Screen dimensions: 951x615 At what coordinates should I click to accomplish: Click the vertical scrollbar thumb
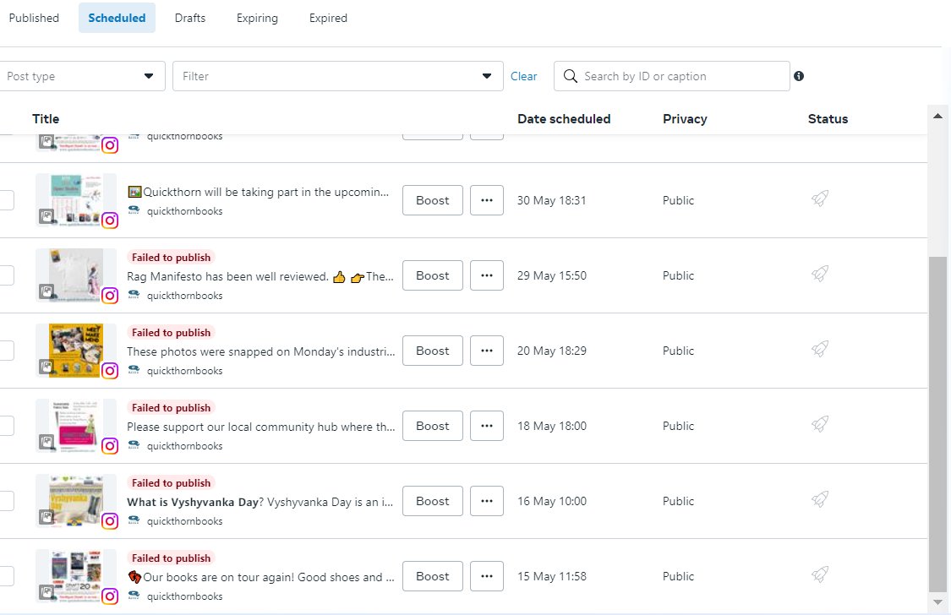click(937, 424)
